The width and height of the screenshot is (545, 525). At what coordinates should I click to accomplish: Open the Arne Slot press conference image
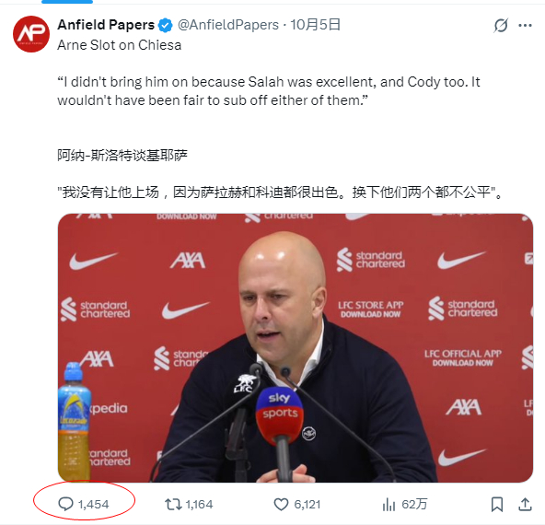[296, 347]
